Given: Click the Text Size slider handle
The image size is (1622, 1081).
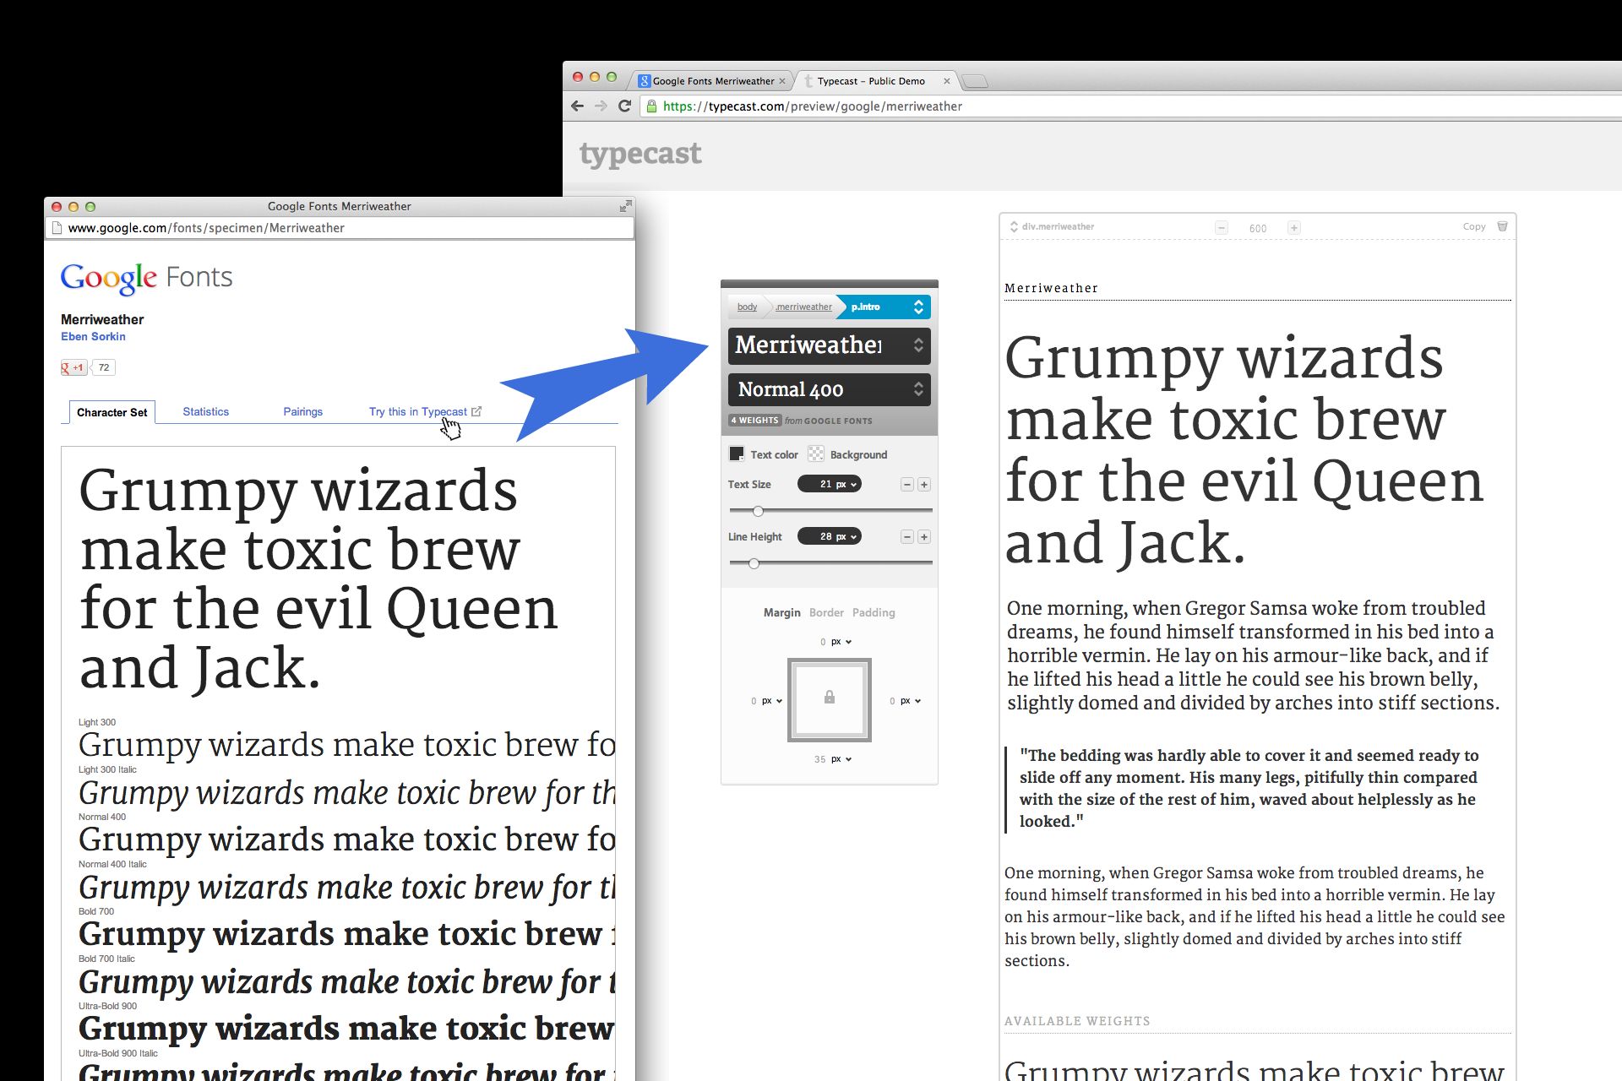Looking at the screenshot, I should coord(758,511).
